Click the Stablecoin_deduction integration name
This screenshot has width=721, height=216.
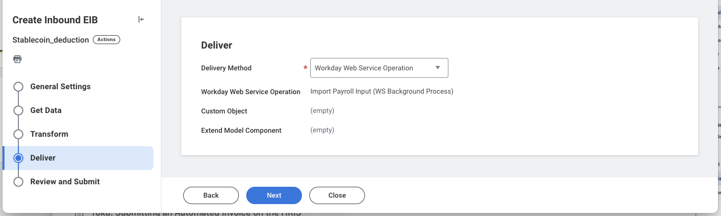51,40
